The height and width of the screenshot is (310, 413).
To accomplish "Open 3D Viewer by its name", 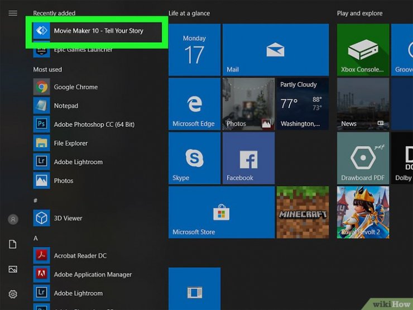I will [68, 218].
